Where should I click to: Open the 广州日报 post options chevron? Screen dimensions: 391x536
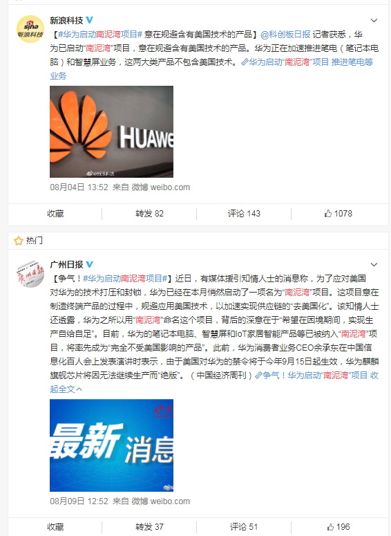coord(374,265)
